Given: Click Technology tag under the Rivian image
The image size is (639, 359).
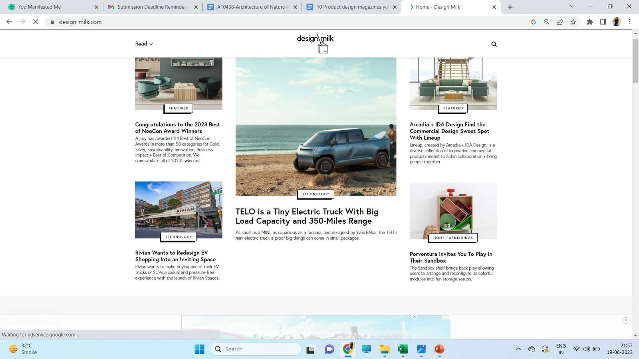Looking at the screenshot, I should [x=179, y=237].
